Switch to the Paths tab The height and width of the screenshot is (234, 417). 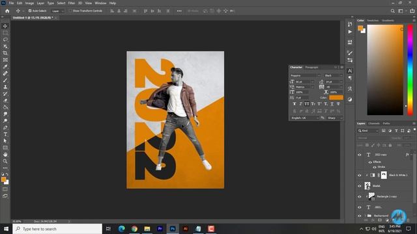386,123
